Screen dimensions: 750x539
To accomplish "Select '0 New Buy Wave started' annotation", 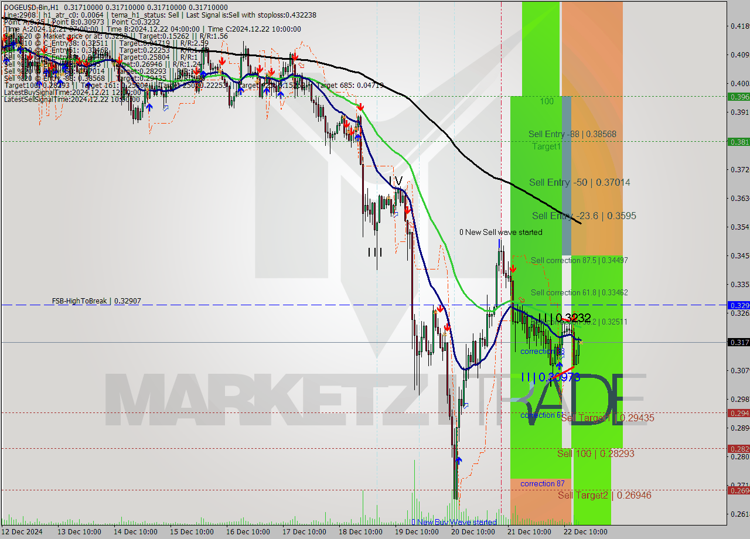I will (454, 522).
